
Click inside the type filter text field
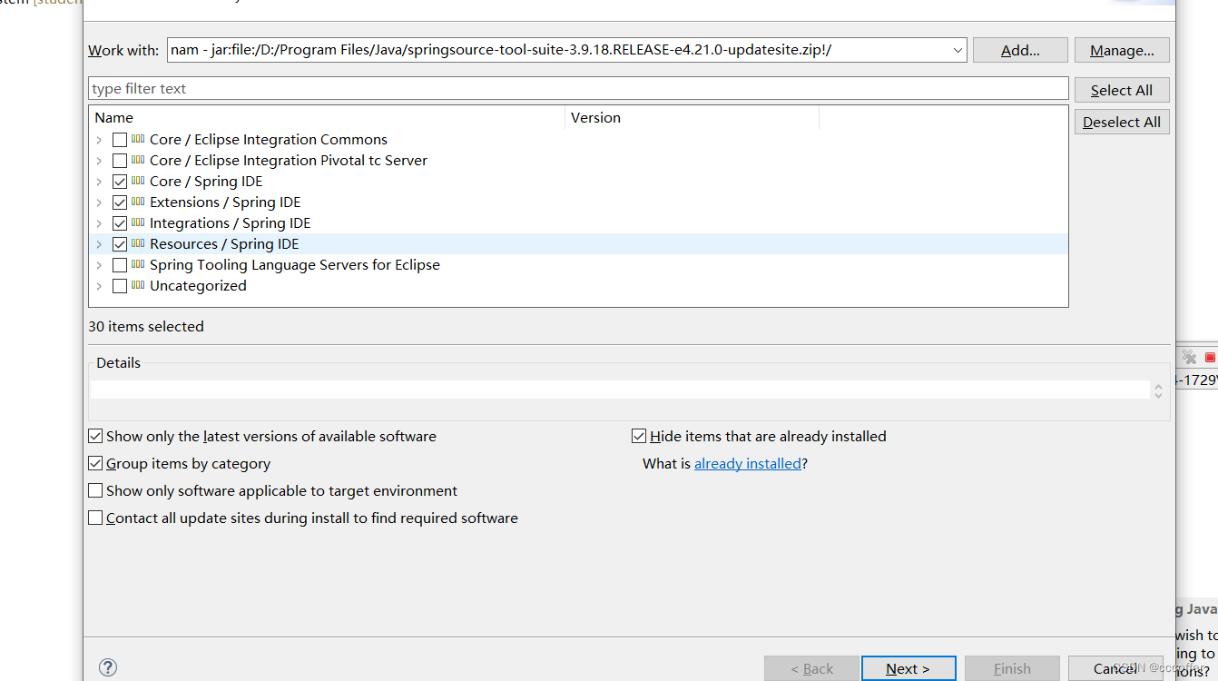point(363,88)
